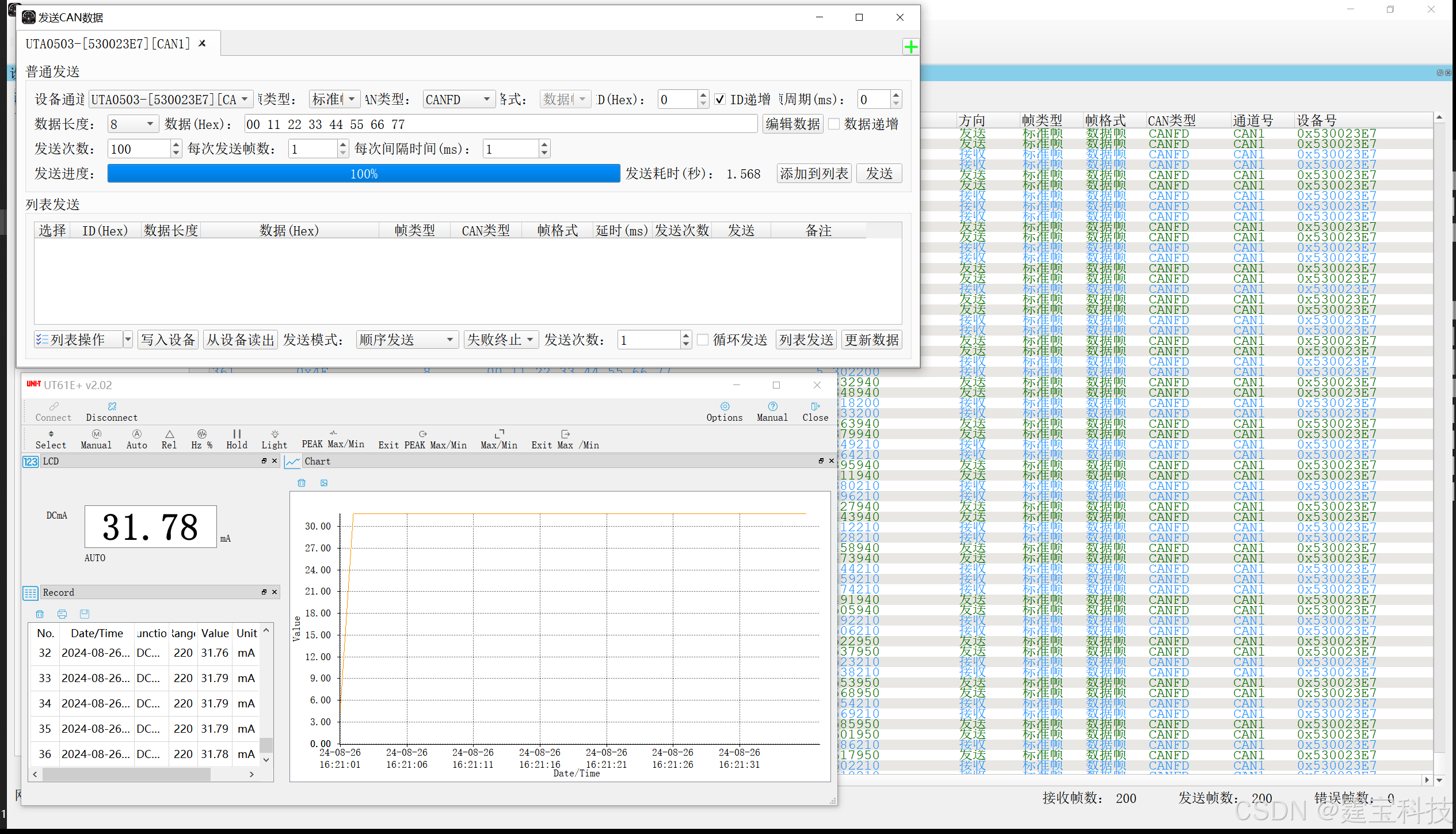Image resolution: width=1456 pixels, height=834 pixels.
Task: Click the save icon in Record panel
Action: tap(85, 614)
